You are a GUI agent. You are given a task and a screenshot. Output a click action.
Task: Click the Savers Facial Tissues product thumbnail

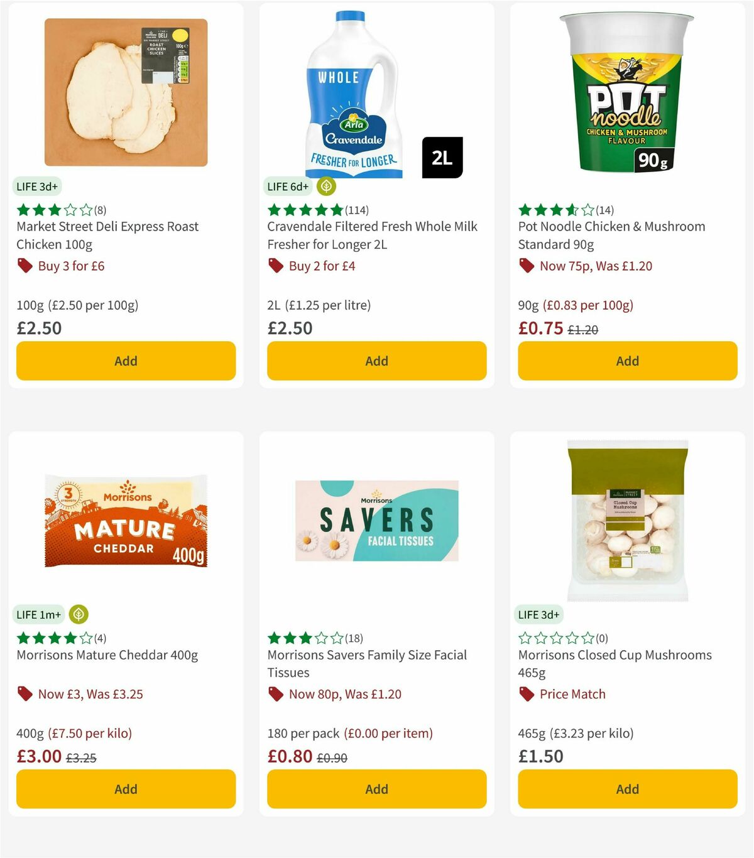tap(376, 521)
